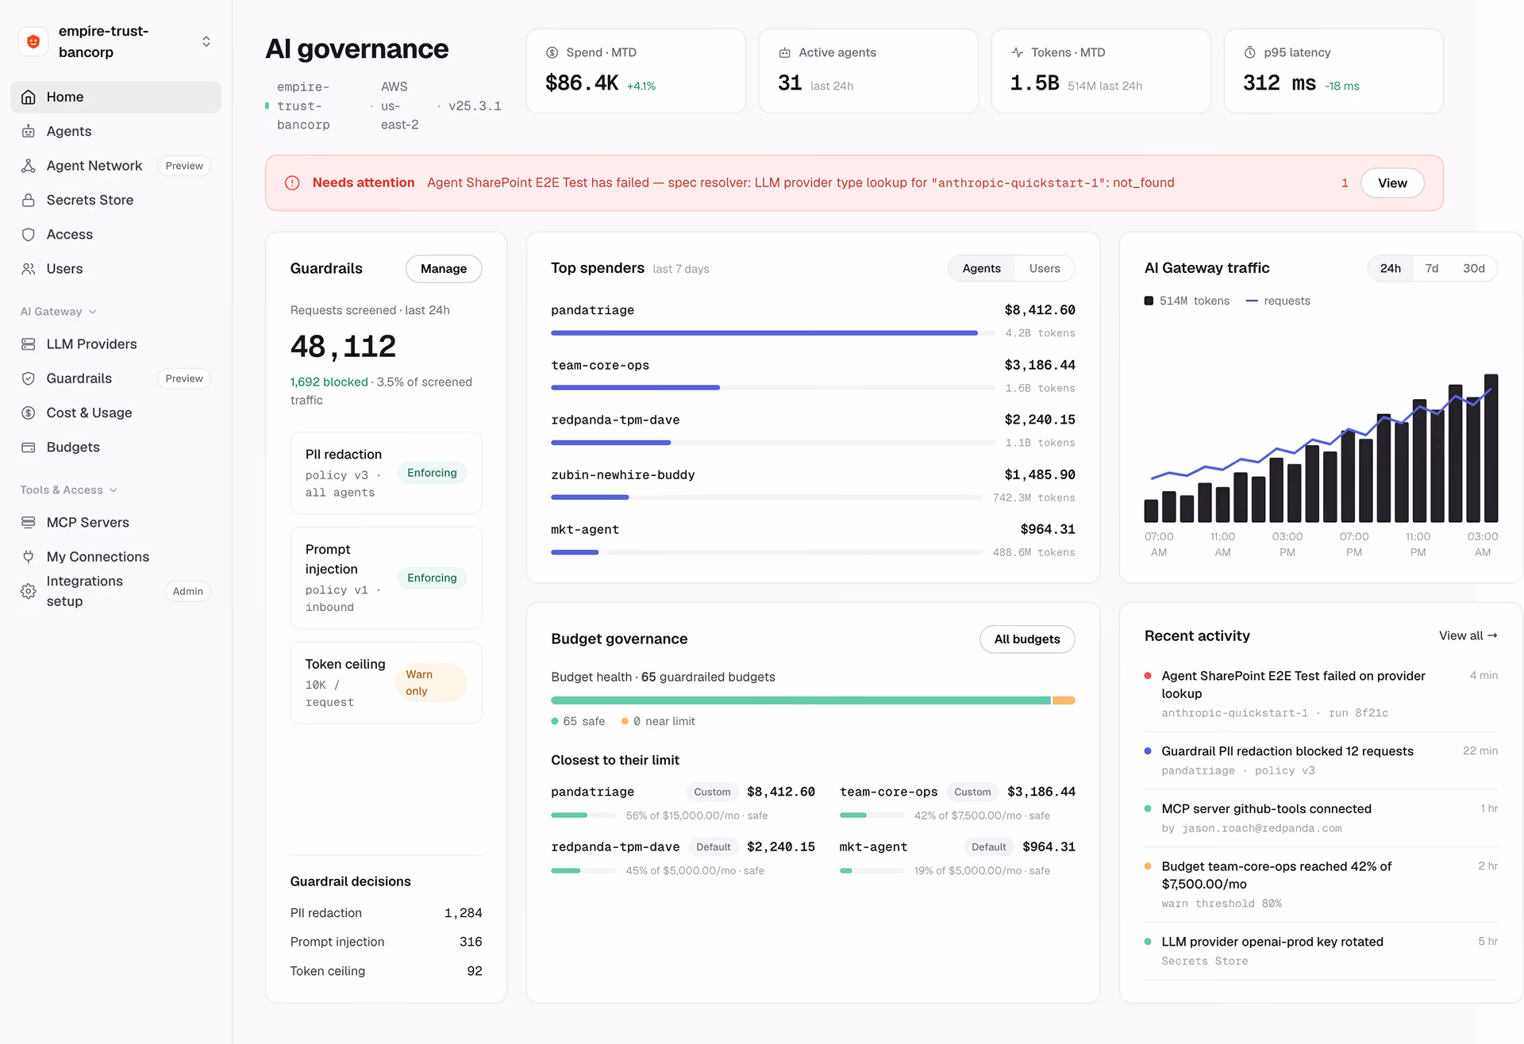Open the PII redaction guardrail card

386,473
